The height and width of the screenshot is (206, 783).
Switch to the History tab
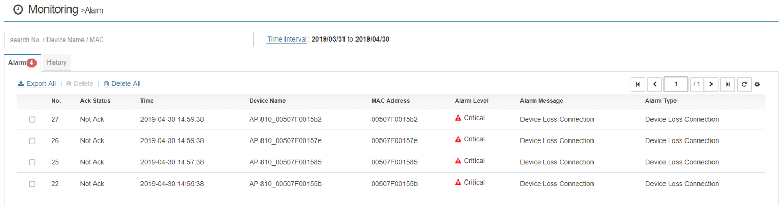56,62
